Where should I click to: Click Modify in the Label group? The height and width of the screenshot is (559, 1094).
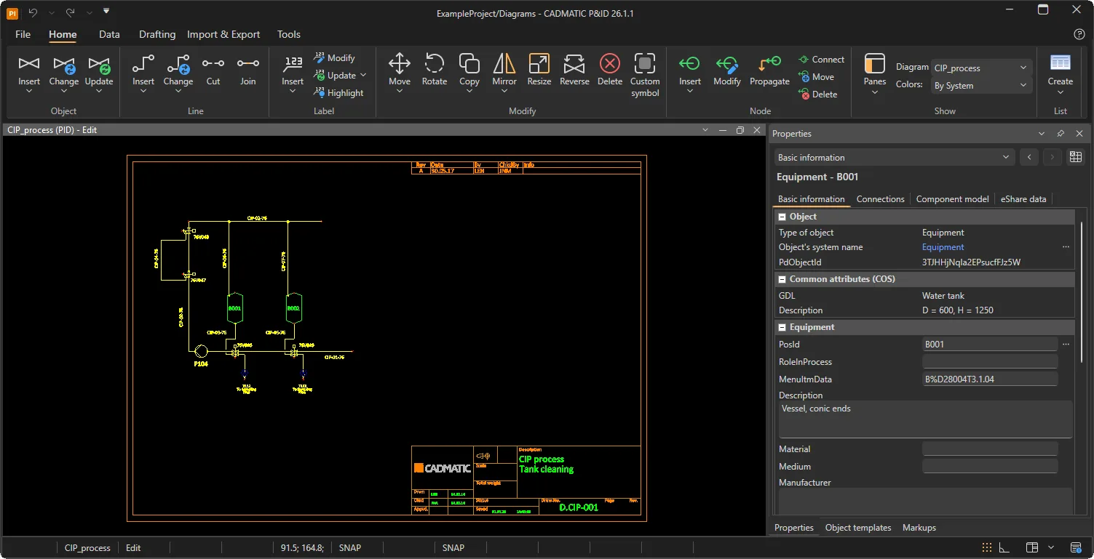pos(335,58)
